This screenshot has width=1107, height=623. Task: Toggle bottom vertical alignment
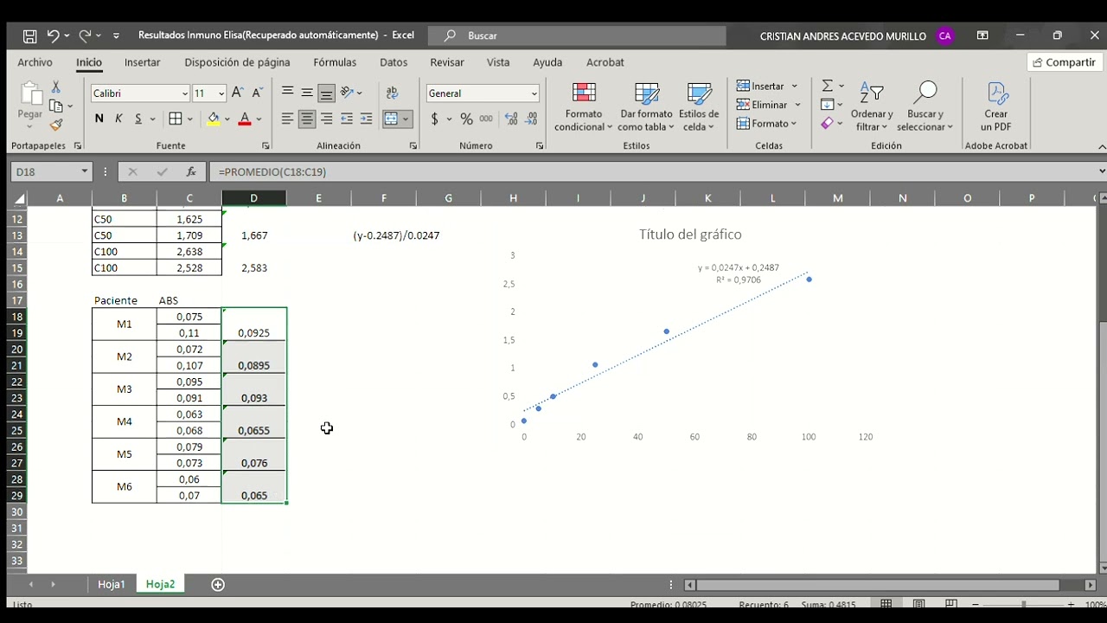click(x=326, y=93)
